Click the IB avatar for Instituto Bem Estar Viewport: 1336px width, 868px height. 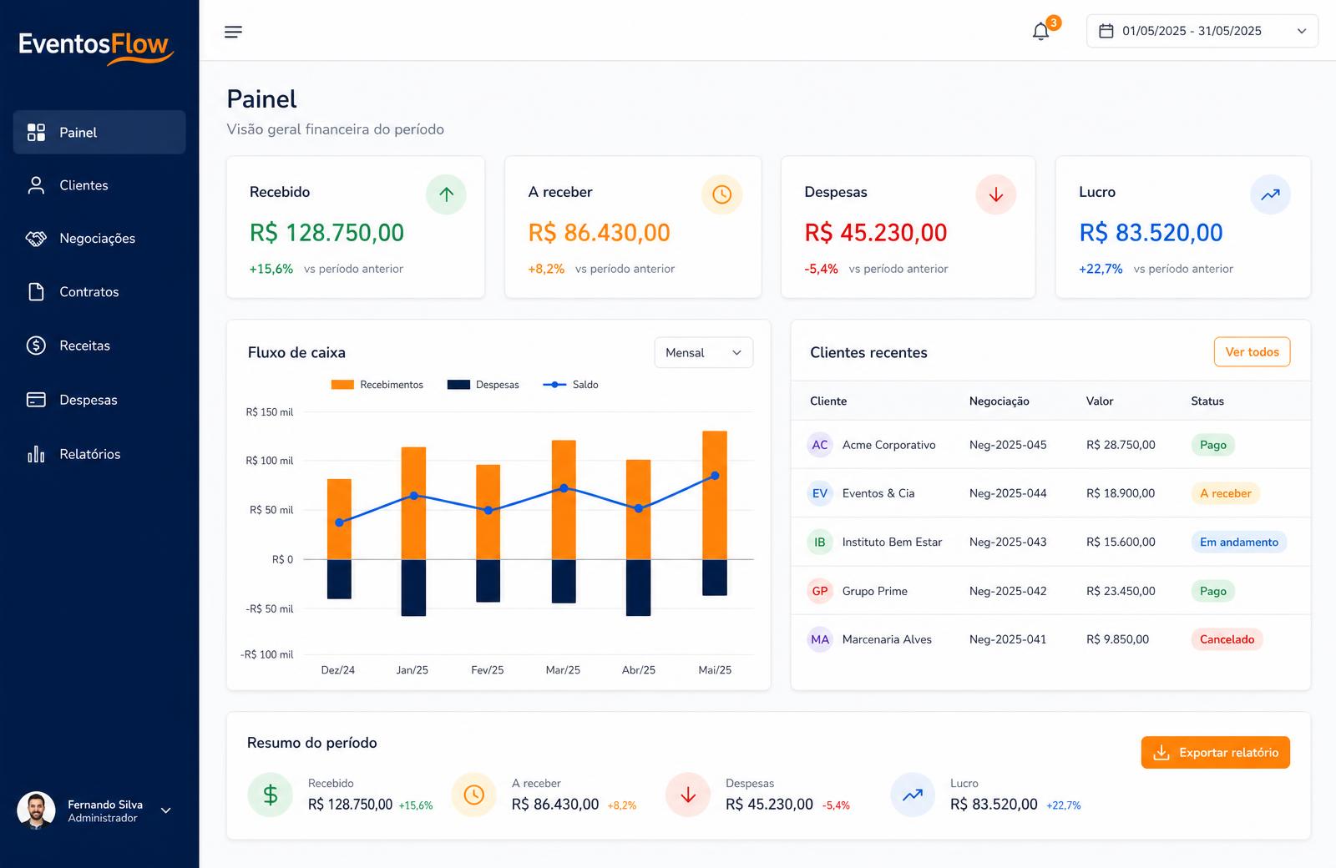[x=820, y=542]
